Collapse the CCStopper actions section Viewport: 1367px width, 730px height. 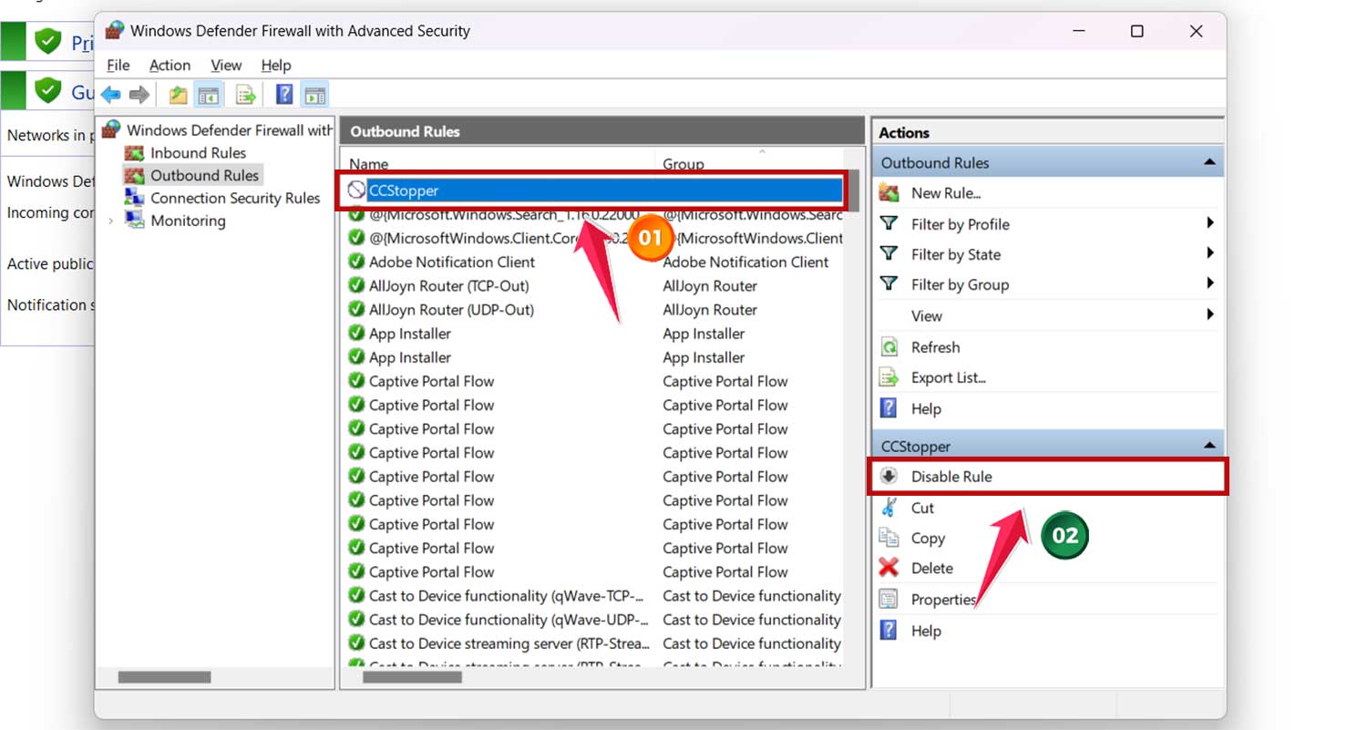(x=1209, y=446)
